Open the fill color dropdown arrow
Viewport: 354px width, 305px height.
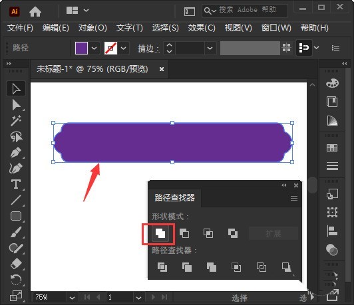coord(94,48)
